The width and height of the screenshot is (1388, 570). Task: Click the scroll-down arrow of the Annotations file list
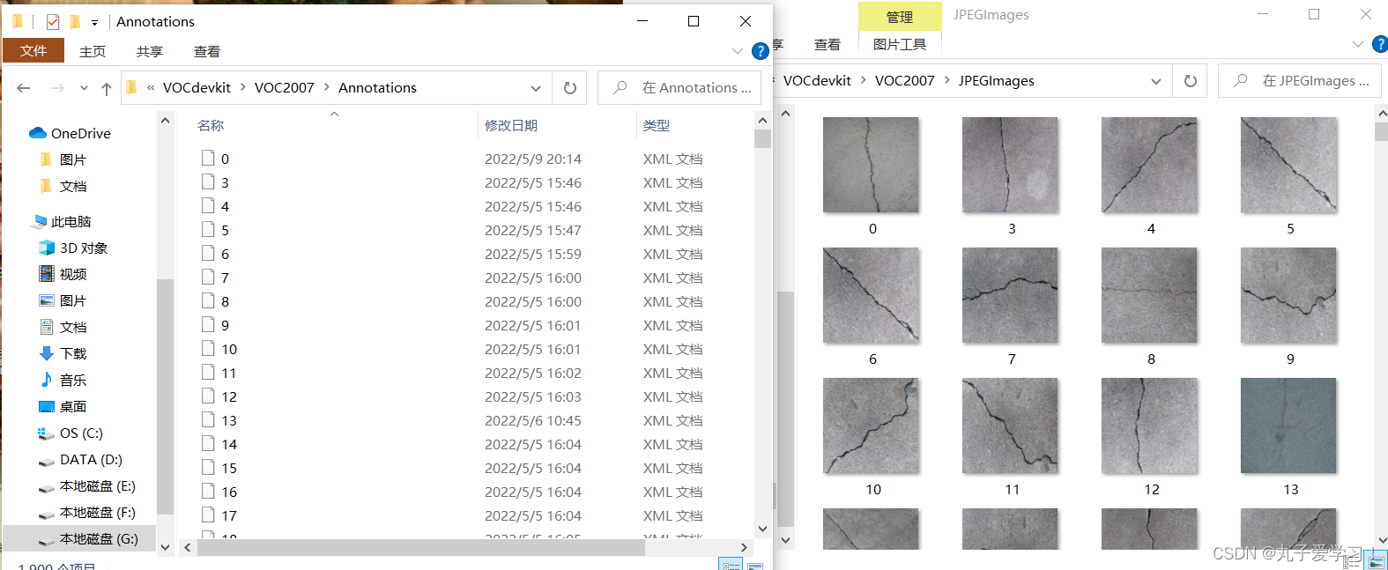762,529
